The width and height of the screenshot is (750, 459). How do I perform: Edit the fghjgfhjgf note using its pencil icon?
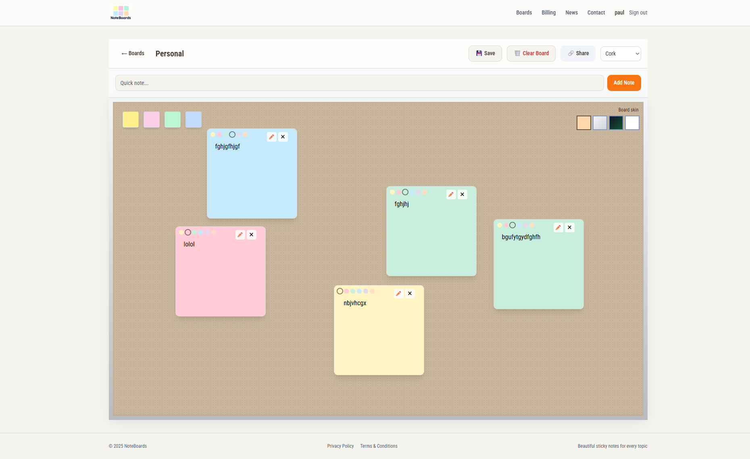tap(271, 137)
